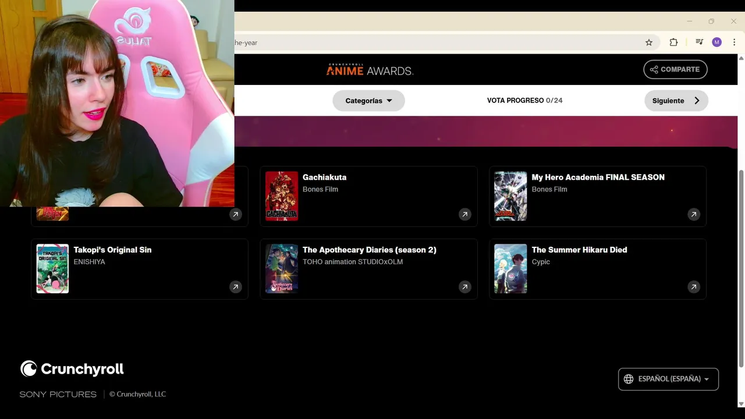Click Bones Film under Gachiakuta
Viewport: 745px width, 419px height.
pos(320,189)
